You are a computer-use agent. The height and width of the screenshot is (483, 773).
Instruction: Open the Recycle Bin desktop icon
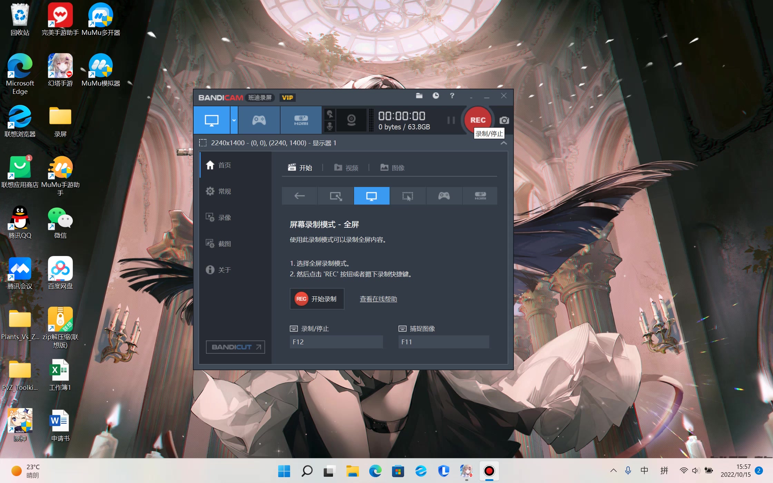[20, 20]
